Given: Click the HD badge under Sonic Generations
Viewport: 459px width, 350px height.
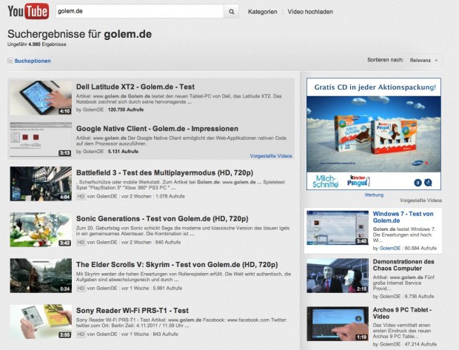Looking at the screenshot, I should [x=81, y=242].
